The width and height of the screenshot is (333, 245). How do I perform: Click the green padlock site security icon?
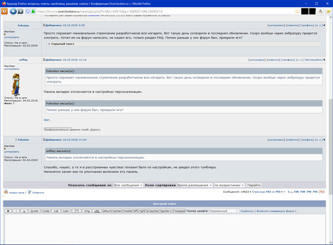click(x=33, y=11)
